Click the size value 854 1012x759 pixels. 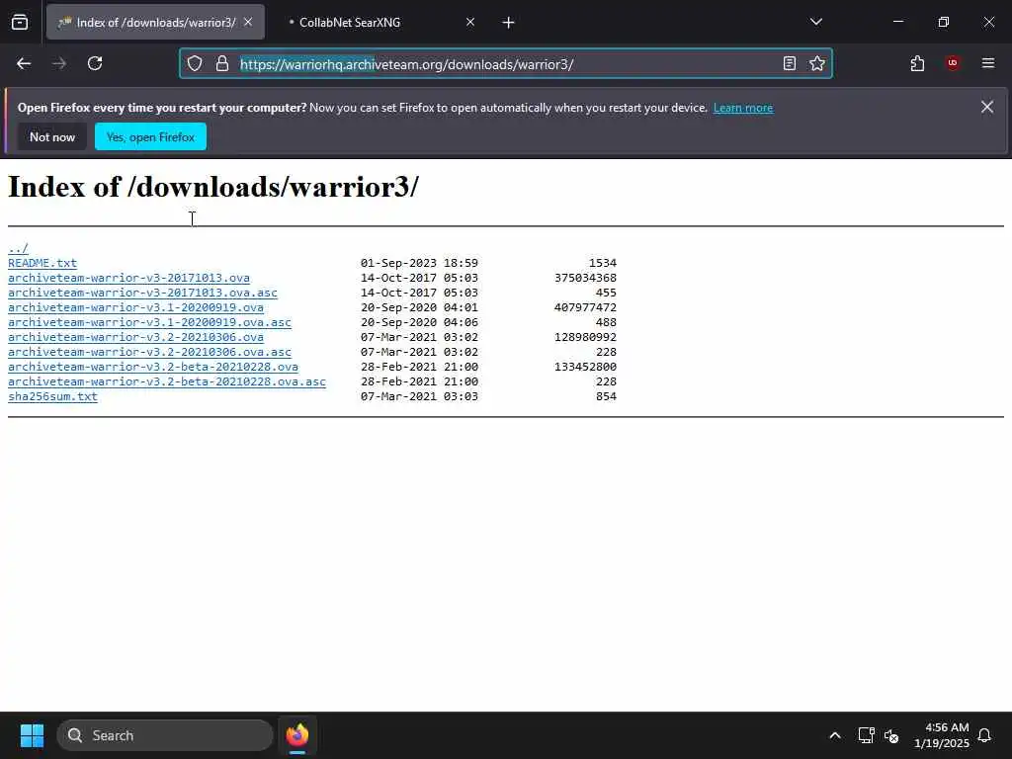pos(606,397)
